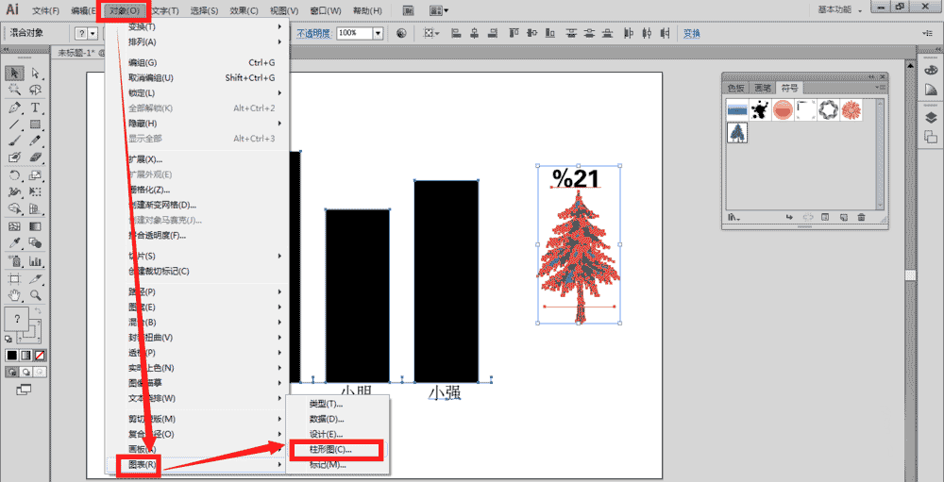Screen dimensions: 944x482
Task: Click the 变换 link in control bar
Action: (x=692, y=34)
